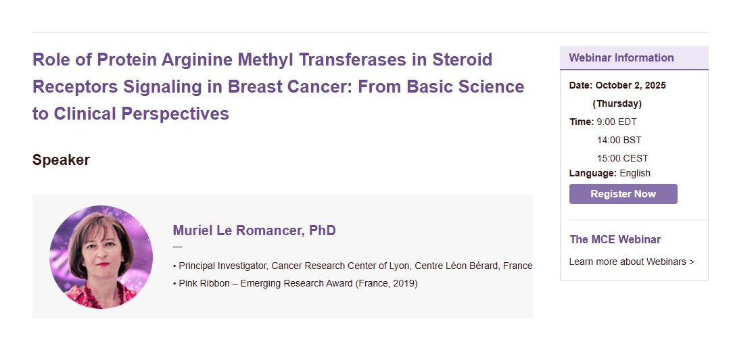Click the Webinar Information panel header
This screenshot has height=346, width=731.
[x=634, y=57]
